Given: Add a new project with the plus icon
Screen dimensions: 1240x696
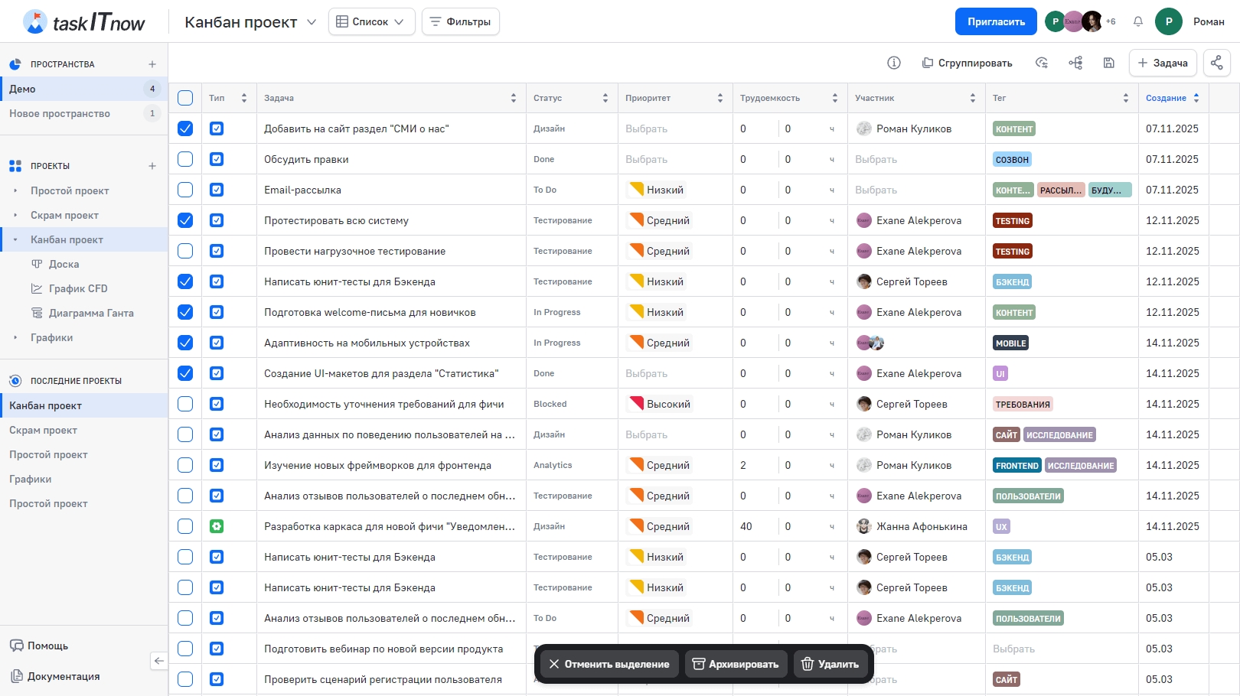Looking at the screenshot, I should pos(152,166).
